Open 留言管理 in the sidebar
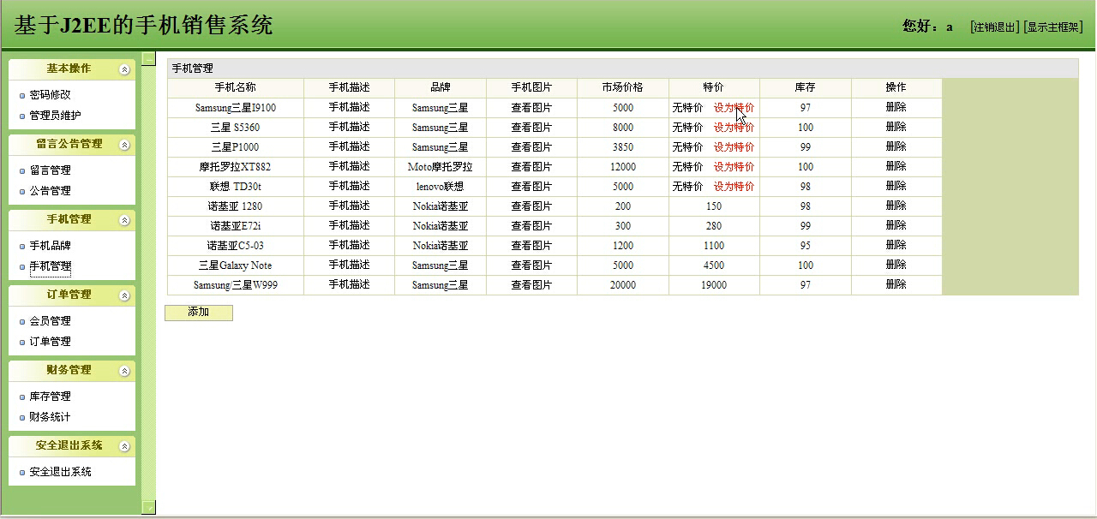 (x=50, y=170)
